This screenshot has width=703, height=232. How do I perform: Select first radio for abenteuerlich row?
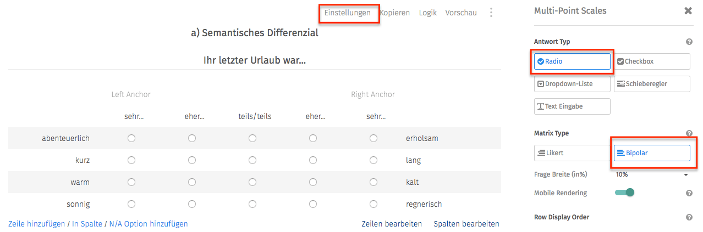point(131,138)
